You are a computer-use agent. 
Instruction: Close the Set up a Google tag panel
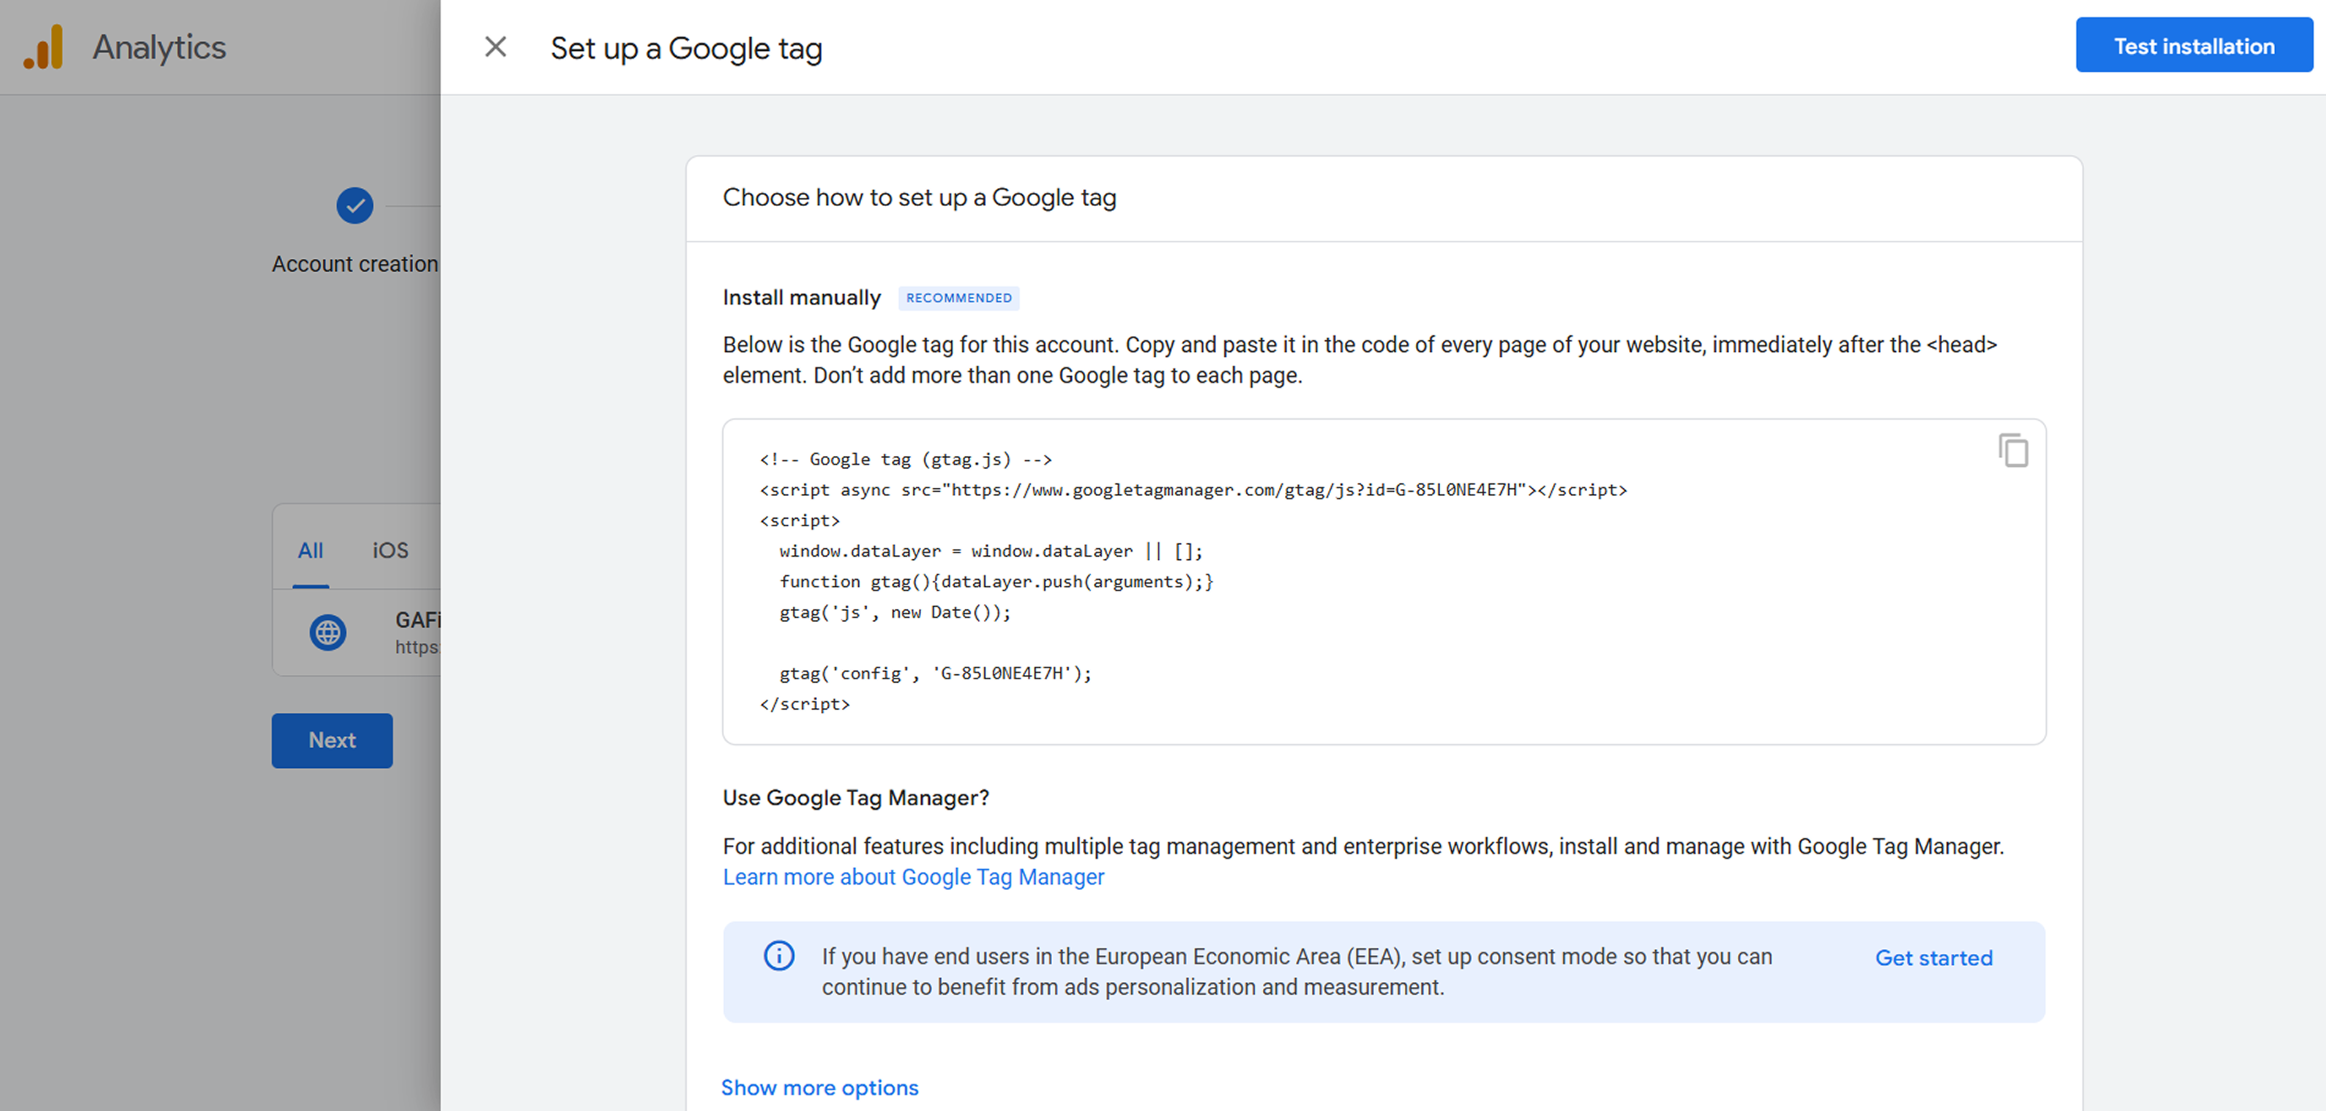496,47
